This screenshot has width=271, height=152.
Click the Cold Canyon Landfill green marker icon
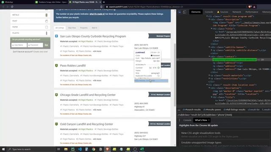coord(56,124)
